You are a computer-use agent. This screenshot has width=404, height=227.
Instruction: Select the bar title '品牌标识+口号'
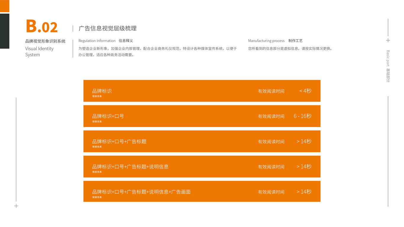click(x=108, y=116)
